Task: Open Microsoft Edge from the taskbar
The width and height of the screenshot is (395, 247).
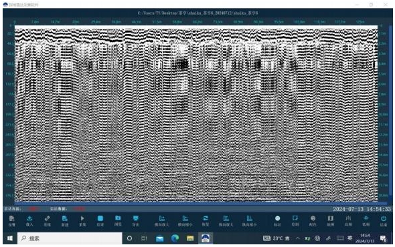Action: [175, 238]
